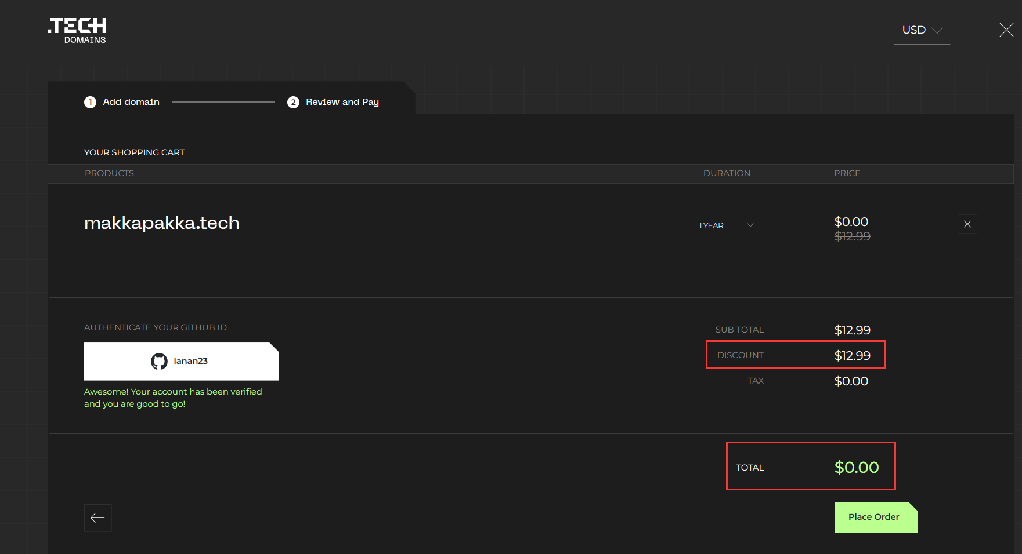Click the .TECH Domains logo
The image size is (1022, 554).
coord(77,31)
